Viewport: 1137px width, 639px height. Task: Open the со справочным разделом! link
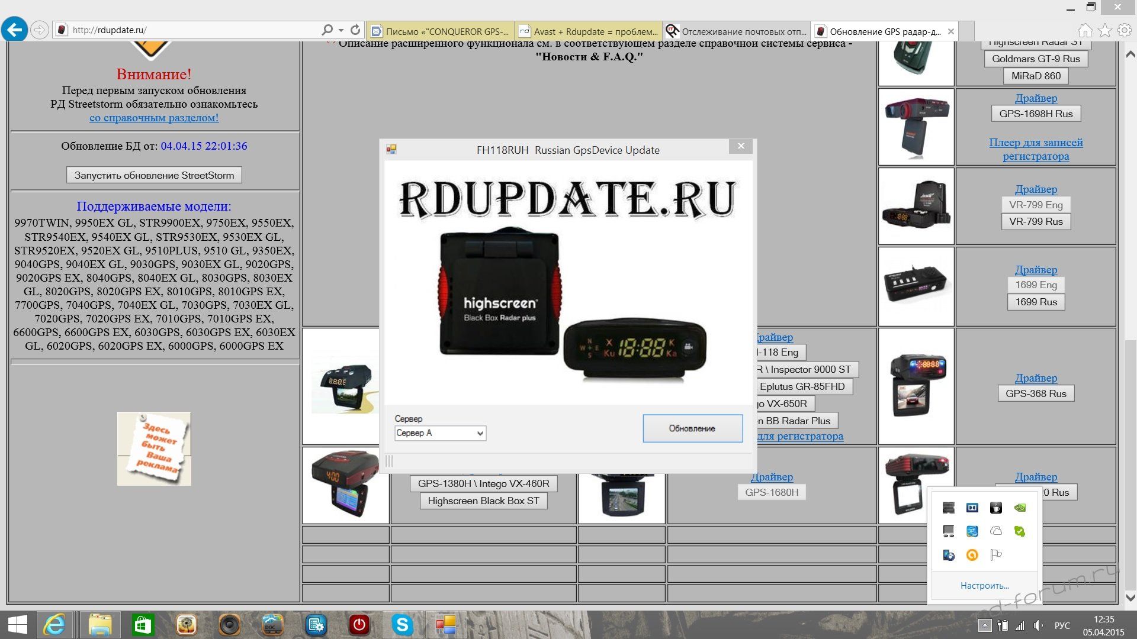154,118
